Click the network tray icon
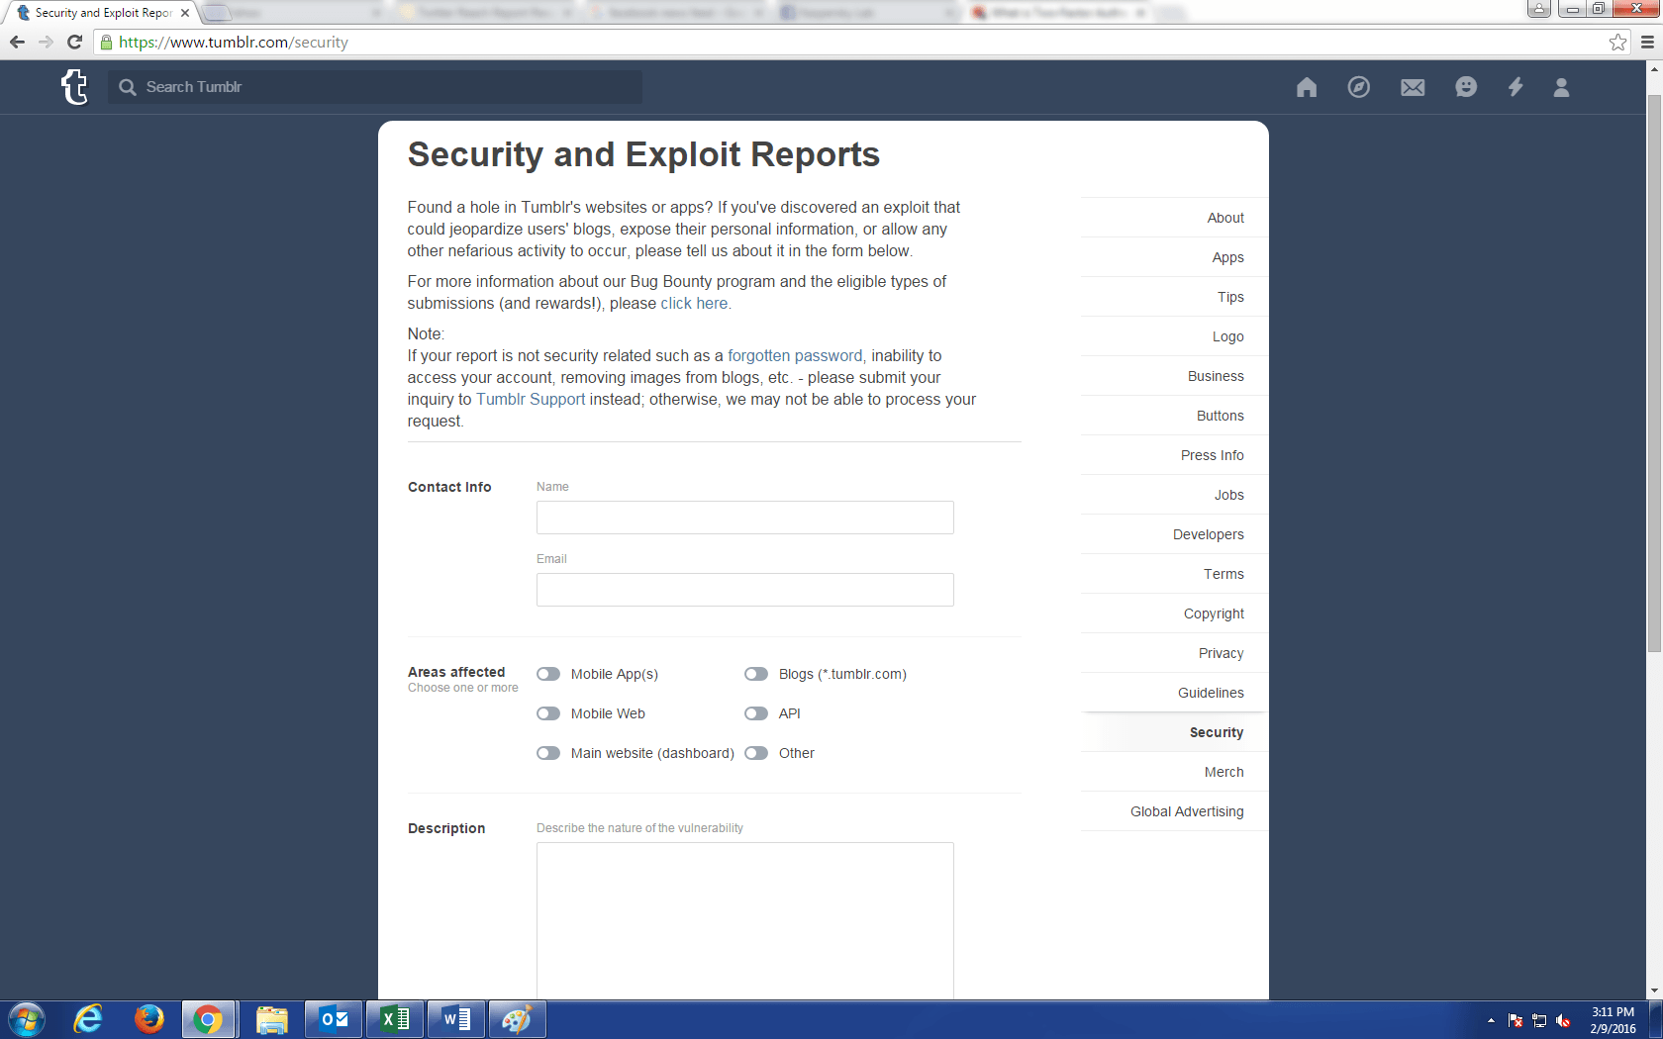The width and height of the screenshot is (1663, 1039). click(x=1539, y=1020)
